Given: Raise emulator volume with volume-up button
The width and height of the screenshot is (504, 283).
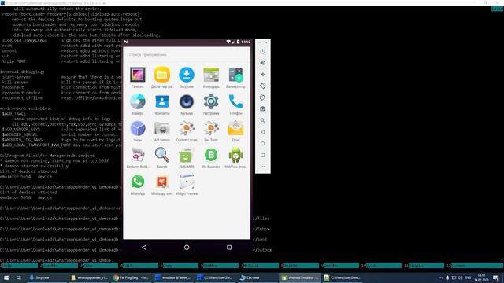Looking at the screenshot, I should tap(262, 63).
